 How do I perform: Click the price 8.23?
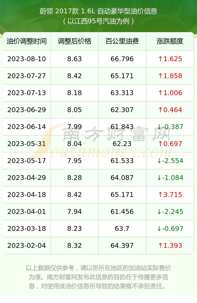click(x=75, y=229)
